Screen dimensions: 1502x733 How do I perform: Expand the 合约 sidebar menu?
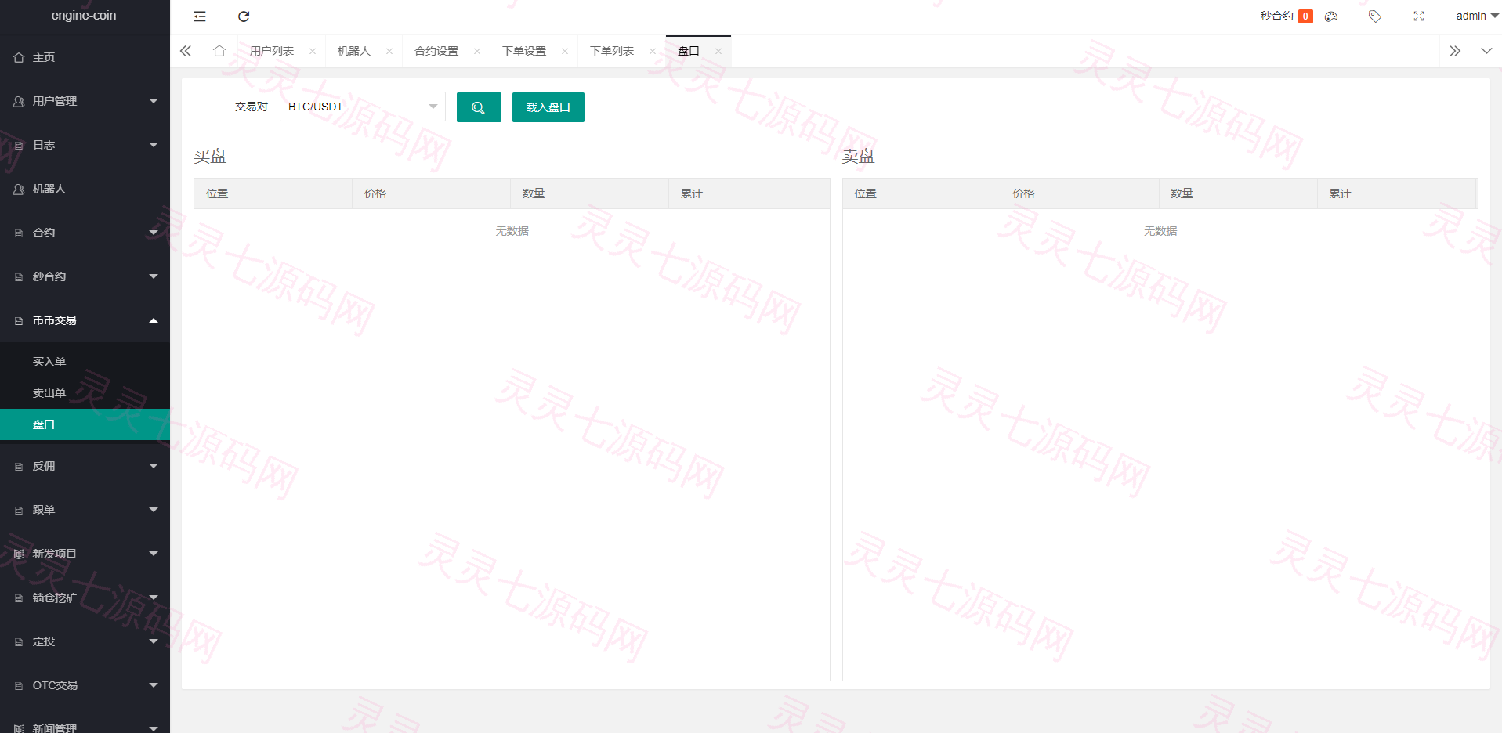pos(85,233)
